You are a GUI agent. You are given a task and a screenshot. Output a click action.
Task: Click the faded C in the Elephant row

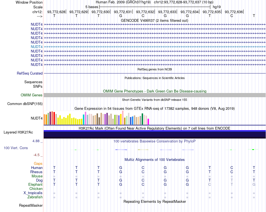click(x=209, y=184)
